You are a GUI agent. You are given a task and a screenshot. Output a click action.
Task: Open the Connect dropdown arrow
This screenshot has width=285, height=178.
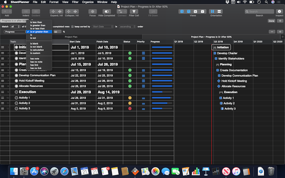tap(125, 11)
